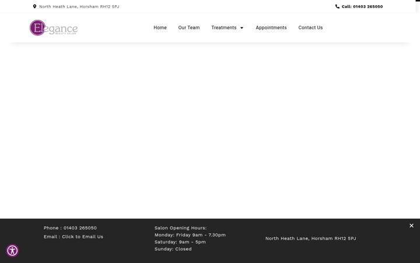
Task: Click the Email : Click to Email Us link
Action: click(73, 237)
